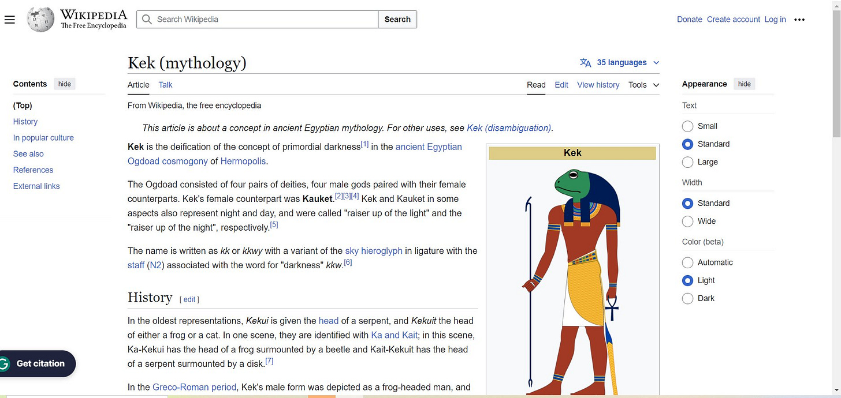The height and width of the screenshot is (398, 841).
Task: Click footnote reference [1]
Action: 365,144
